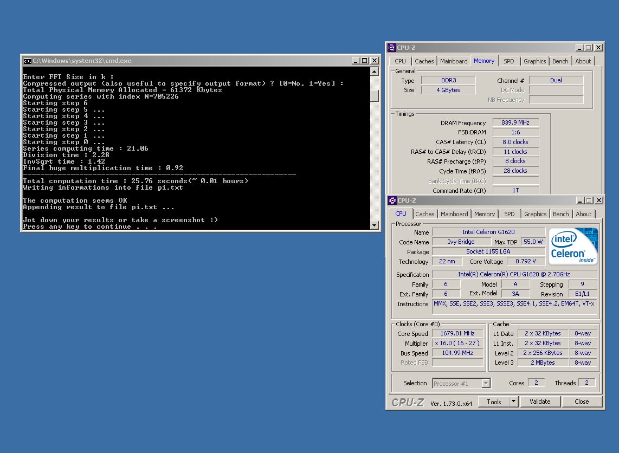Open Bench tab in lower CPU-Z window
Image resolution: width=619 pixels, height=453 pixels.
pos(560,214)
